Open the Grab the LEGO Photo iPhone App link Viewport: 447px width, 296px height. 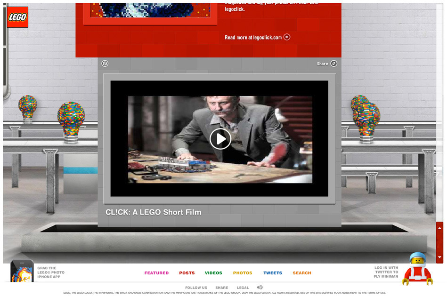pos(51,272)
